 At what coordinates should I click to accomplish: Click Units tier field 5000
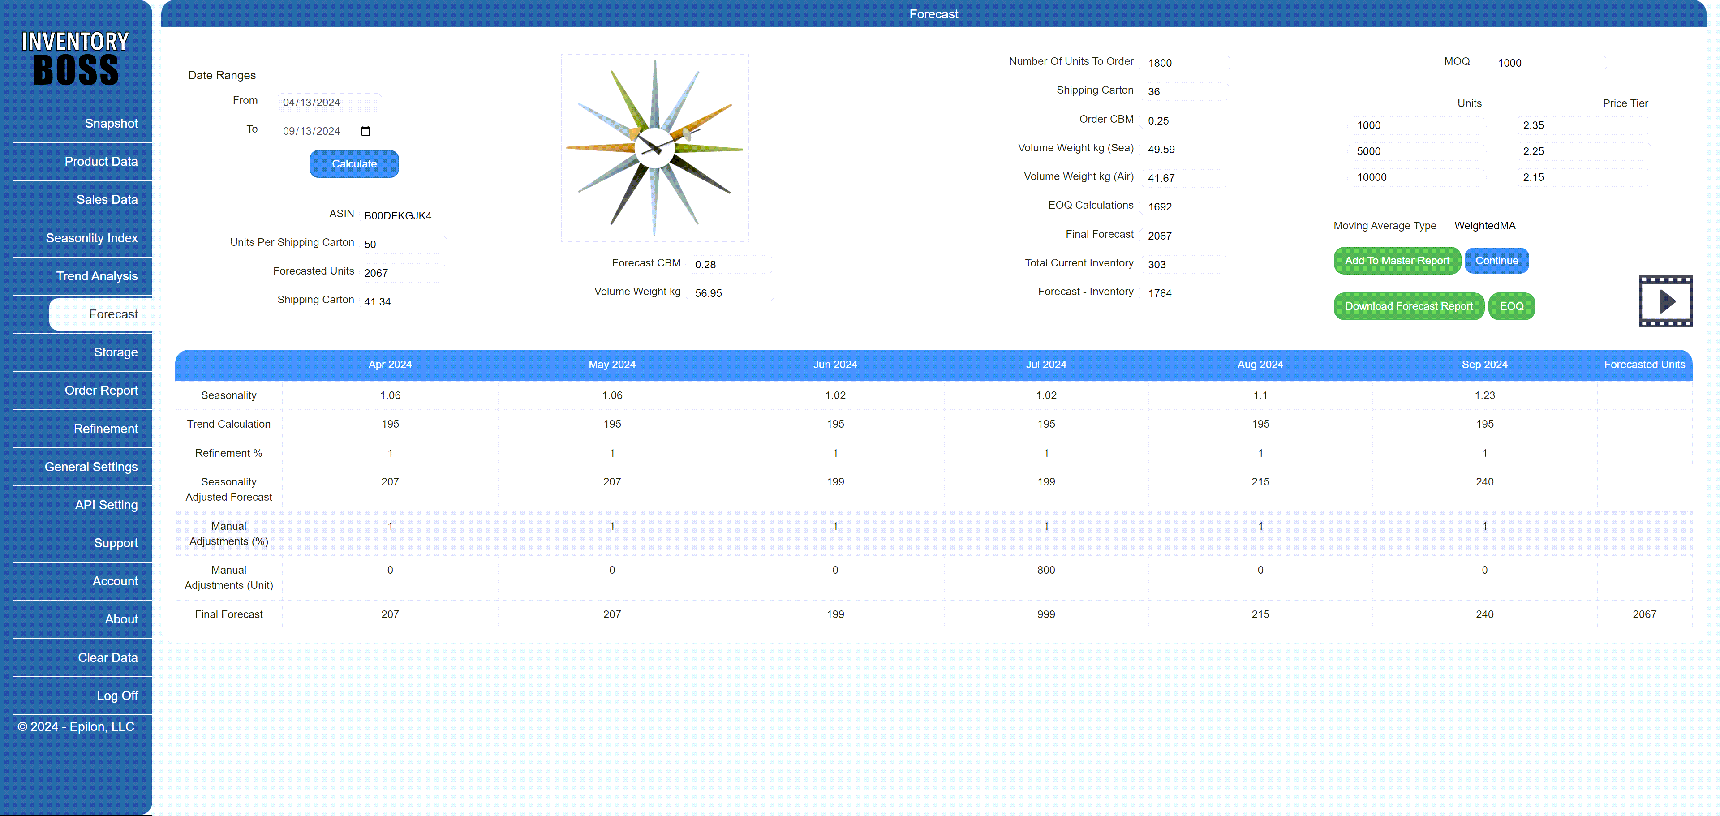tap(1418, 151)
